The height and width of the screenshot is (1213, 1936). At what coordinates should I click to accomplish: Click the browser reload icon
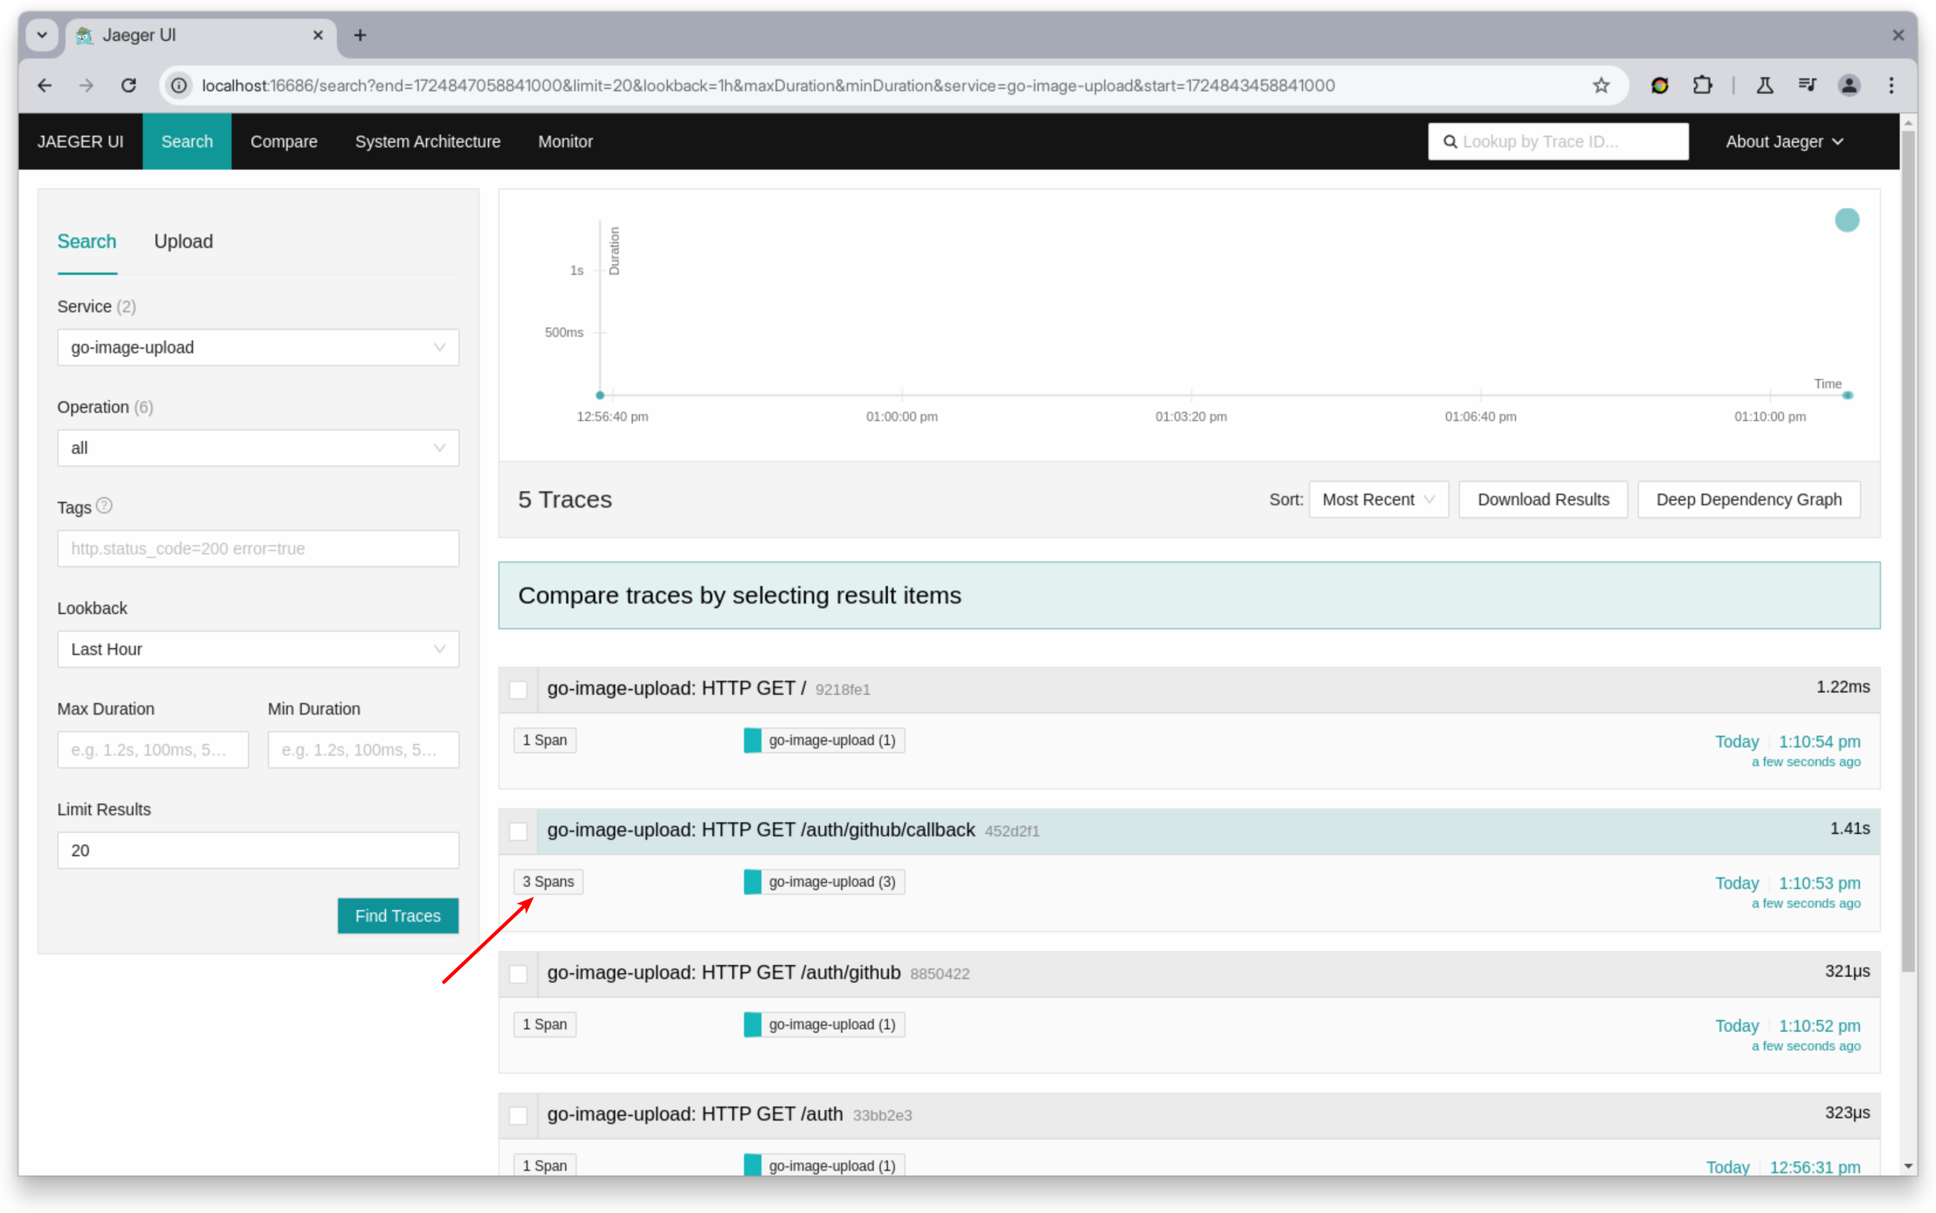[128, 85]
